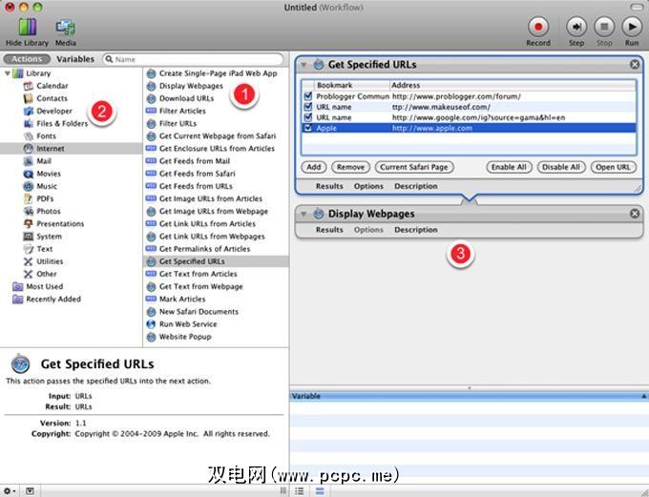
Task: Collapse the Get Specified URLs action
Action: point(304,65)
